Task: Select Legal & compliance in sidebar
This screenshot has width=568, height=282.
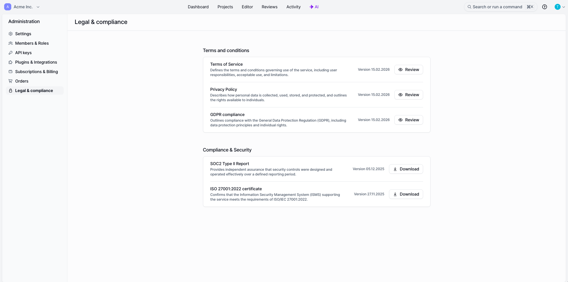Action: (35, 91)
